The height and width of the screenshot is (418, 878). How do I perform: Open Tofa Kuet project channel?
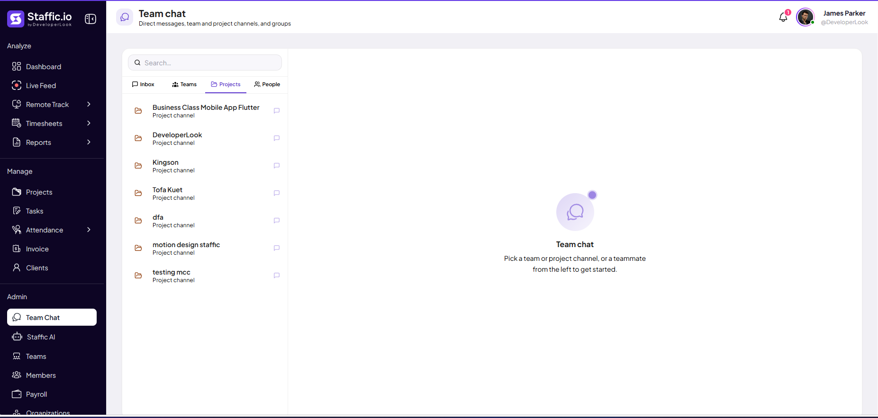[x=205, y=193]
